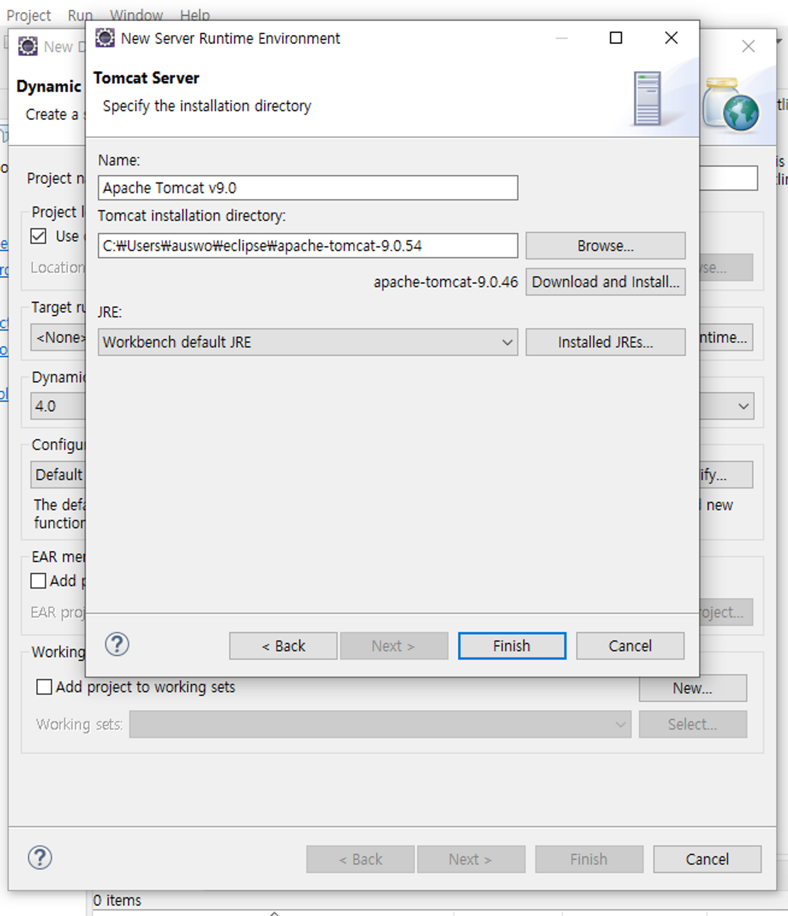Click inside the Name field Apache Tomcat v9.0
The width and height of the screenshot is (788, 916).
point(307,188)
